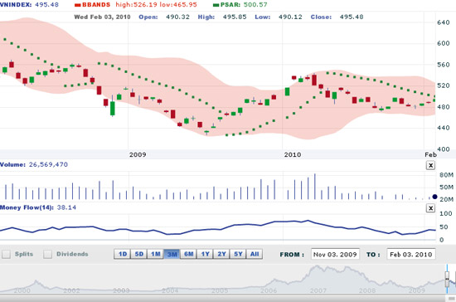Click the 2009 axis label
Screen dimensions: 456x302
coord(138,154)
